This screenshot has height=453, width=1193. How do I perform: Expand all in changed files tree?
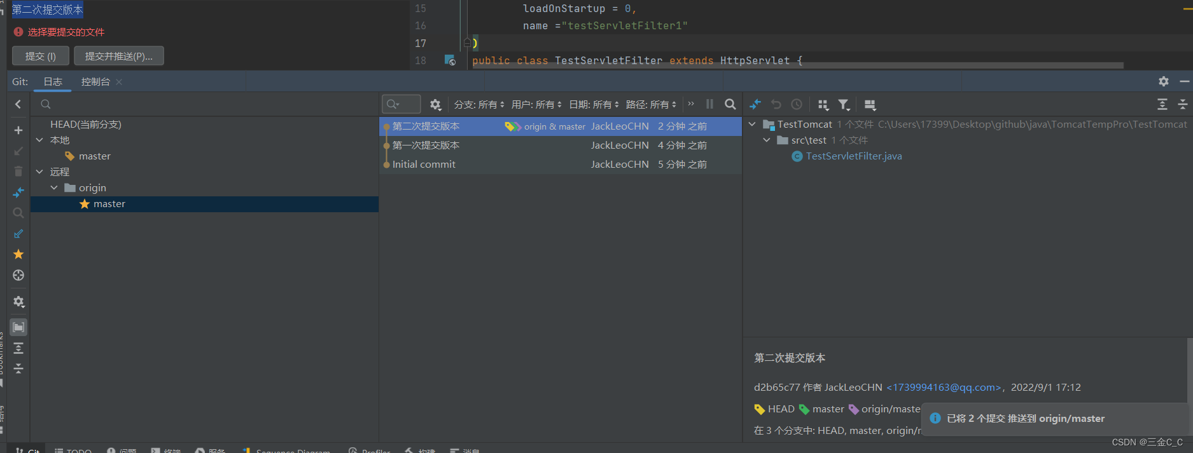[x=1162, y=104]
